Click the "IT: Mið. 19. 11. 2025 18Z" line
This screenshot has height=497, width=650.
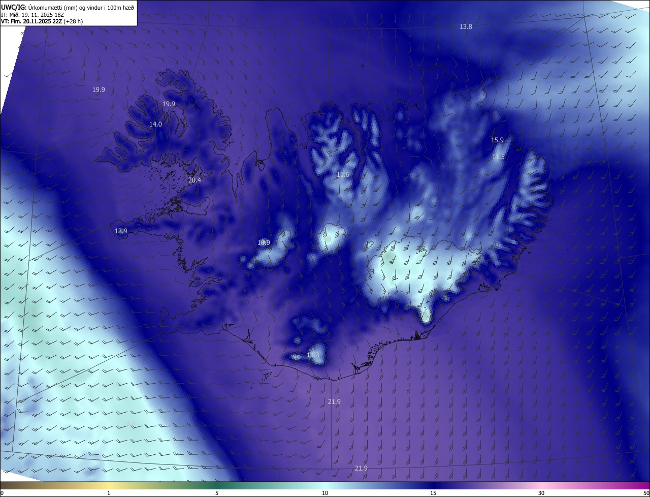(x=32, y=14)
